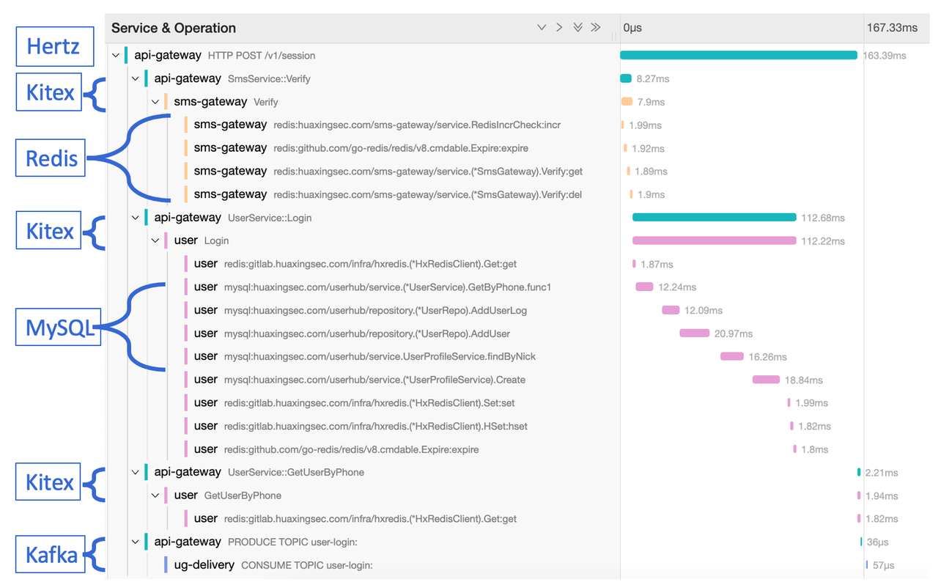Screen dimensions: 938x582
Task: Click the 112.22ms user Login bar
Action: point(714,240)
